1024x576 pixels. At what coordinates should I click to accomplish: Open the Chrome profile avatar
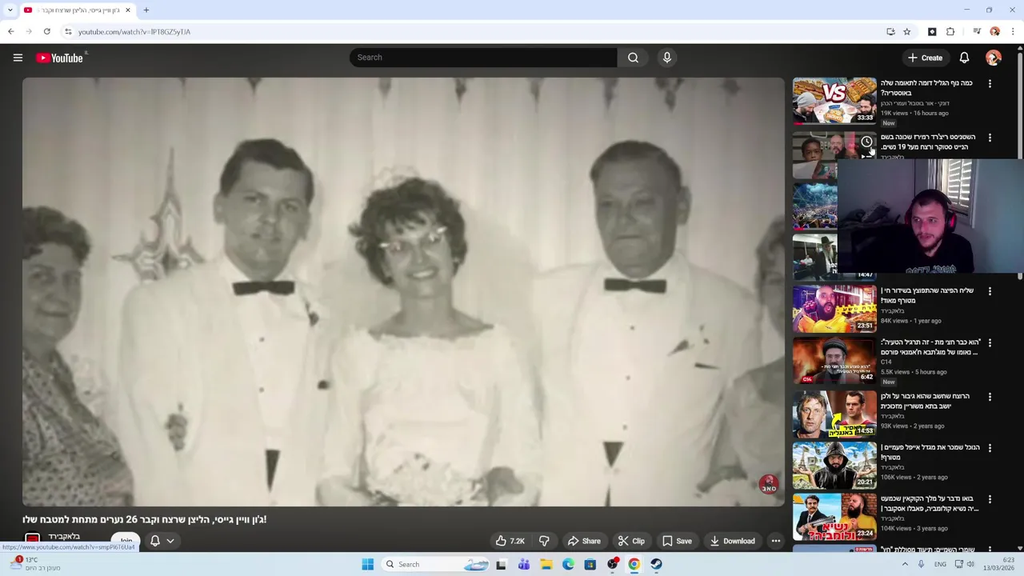994,31
